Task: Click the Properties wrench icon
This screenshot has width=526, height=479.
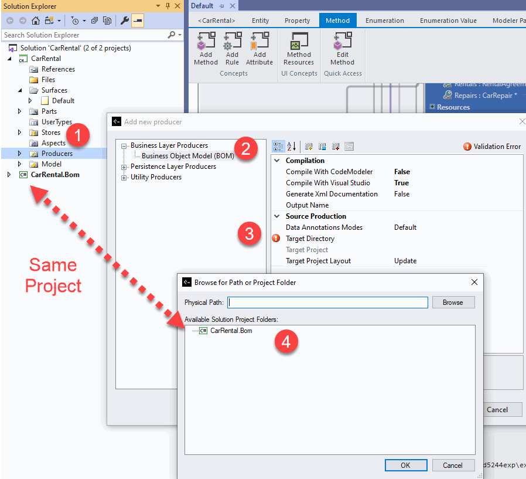Action: 124,21
